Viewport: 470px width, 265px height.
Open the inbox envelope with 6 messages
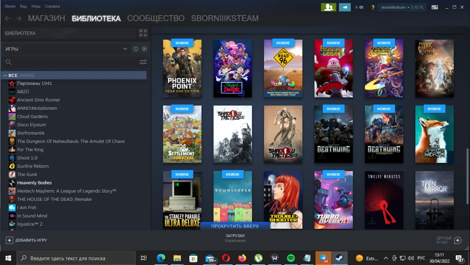pyautogui.click(x=359, y=7)
